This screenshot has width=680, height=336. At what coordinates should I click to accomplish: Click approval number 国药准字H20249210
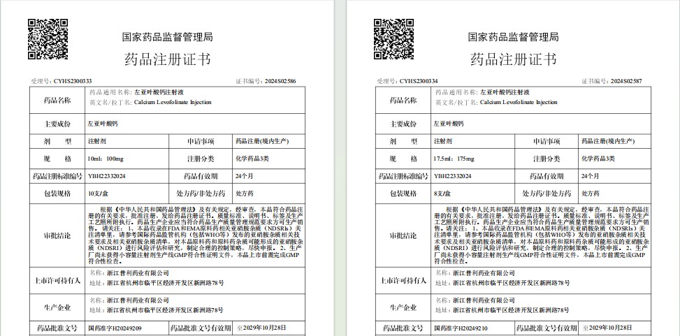click(461, 327)
